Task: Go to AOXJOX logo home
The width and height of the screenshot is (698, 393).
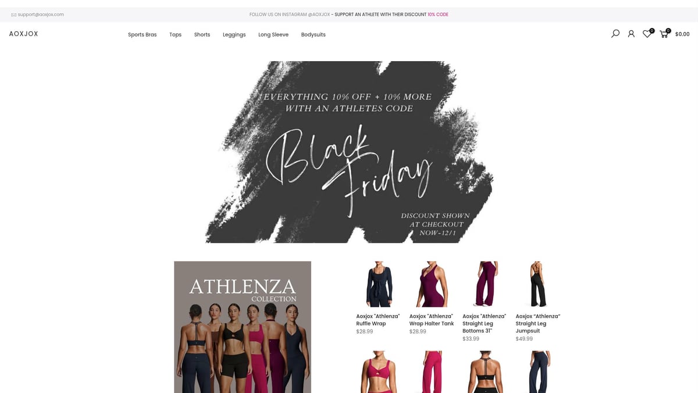Action: point(24,34)
